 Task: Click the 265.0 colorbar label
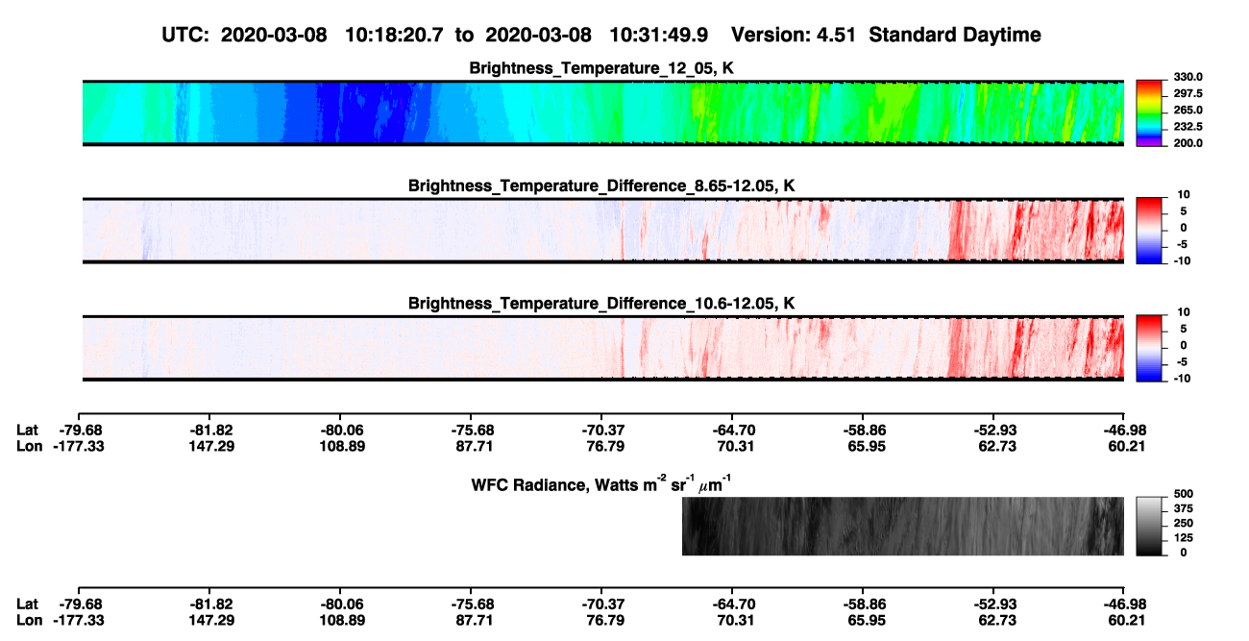[1188, 111]
